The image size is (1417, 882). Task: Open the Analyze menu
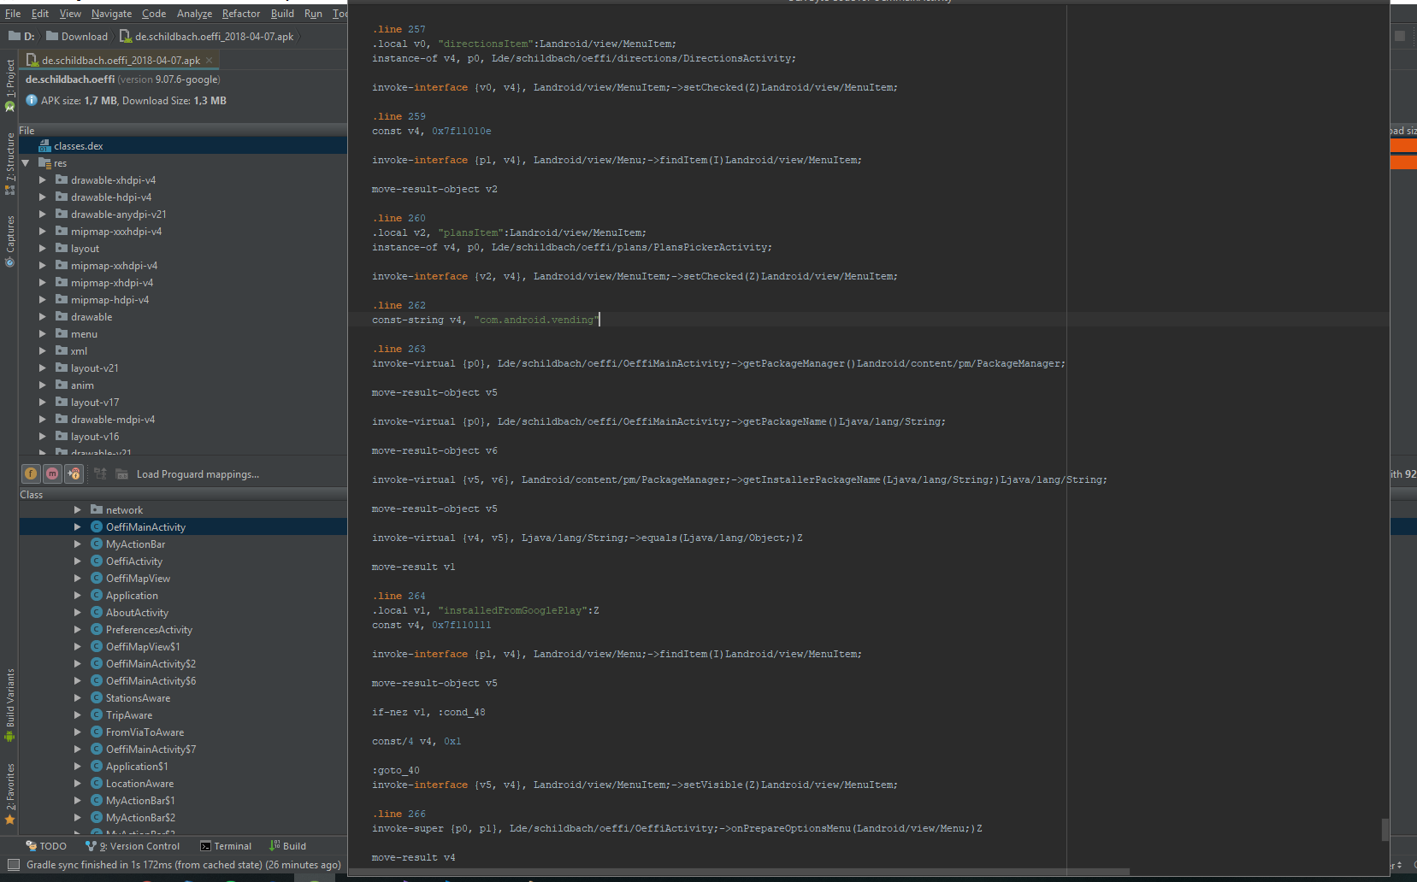(195, 14)
